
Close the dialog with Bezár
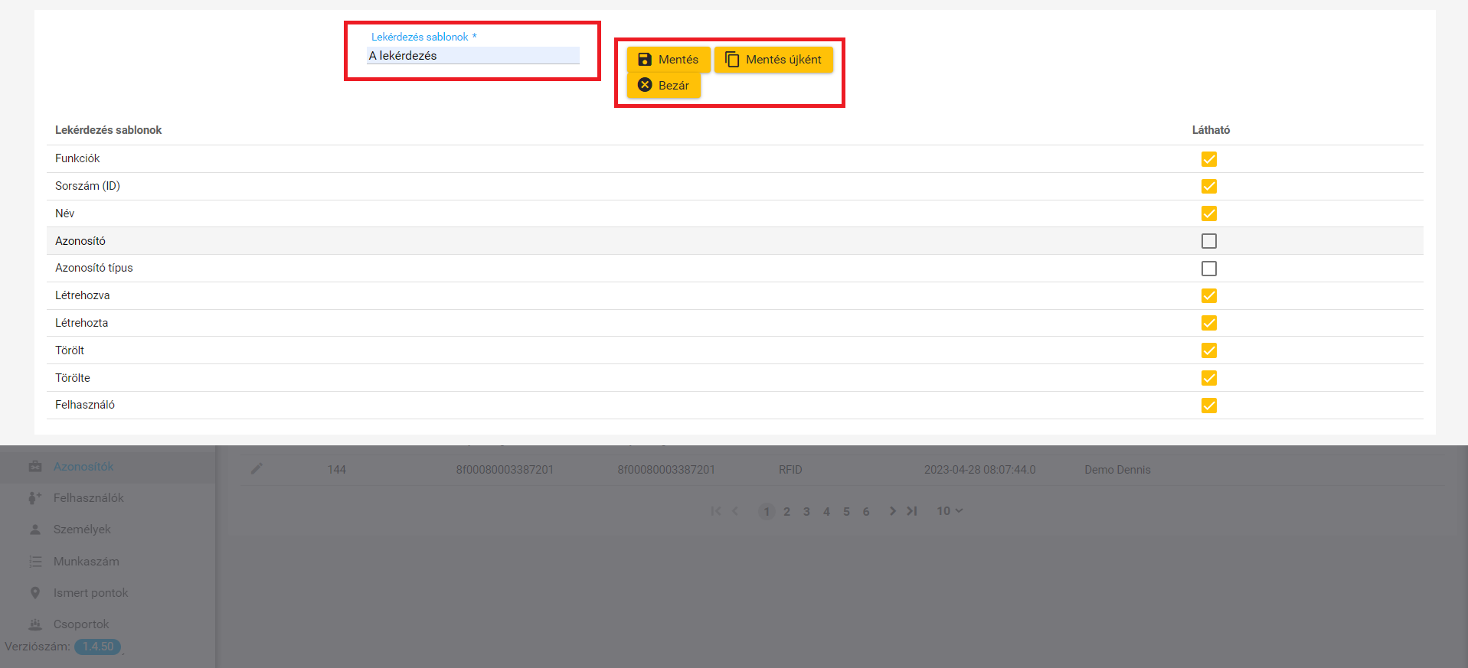click(x=664, y=86)
